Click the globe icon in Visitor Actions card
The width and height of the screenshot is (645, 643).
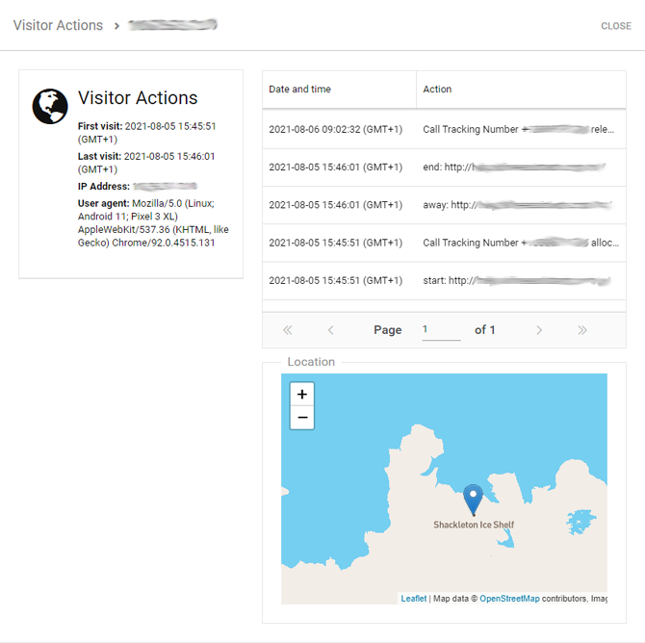point(50,106)
